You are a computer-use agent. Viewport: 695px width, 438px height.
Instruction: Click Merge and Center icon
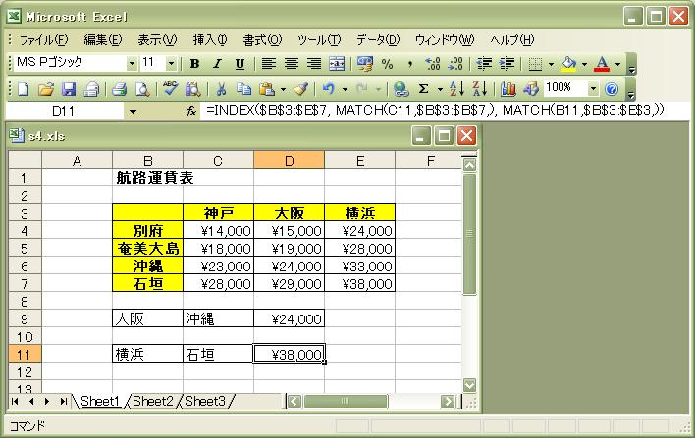click(x=337, y=64)
